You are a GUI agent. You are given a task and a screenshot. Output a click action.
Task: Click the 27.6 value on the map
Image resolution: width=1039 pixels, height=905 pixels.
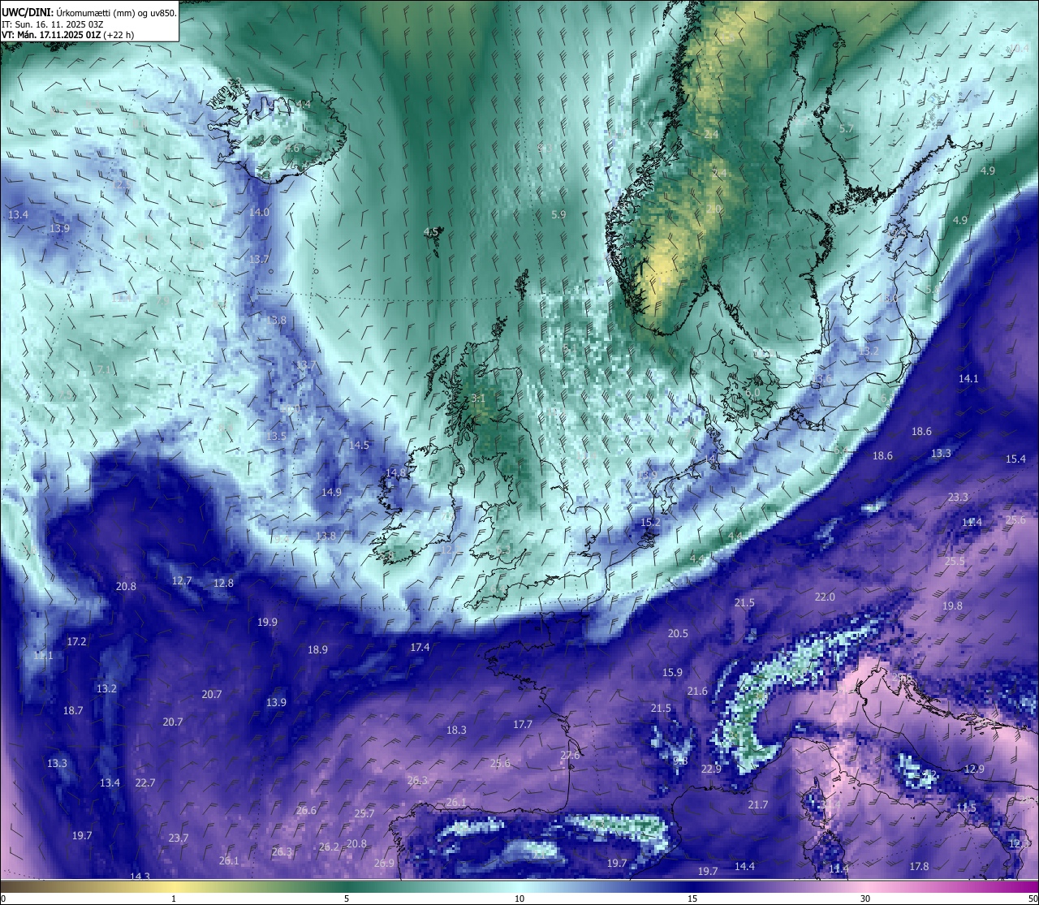tap(570, 756)
